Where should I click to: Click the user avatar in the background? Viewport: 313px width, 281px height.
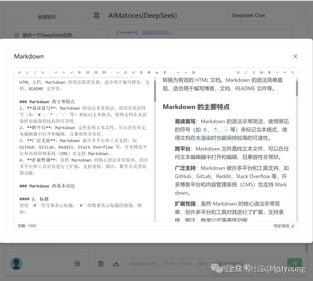[x=16, y=264]
